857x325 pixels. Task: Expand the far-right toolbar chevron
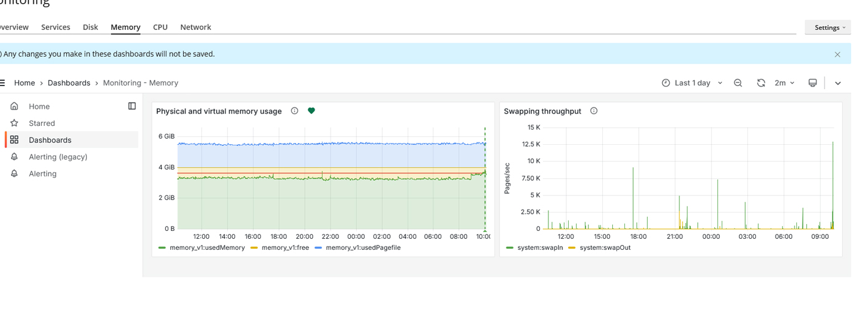838,83
